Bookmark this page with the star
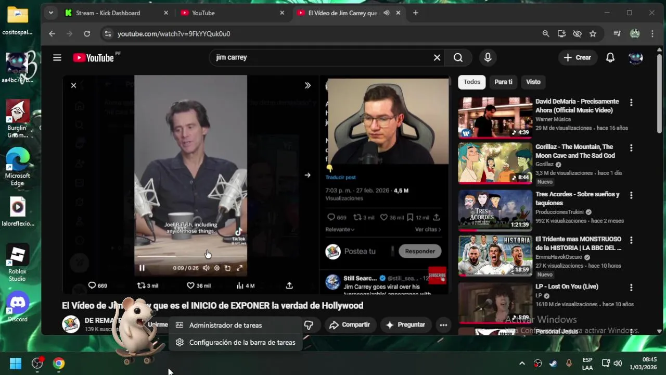 pyautogui.click(x=593, y=34)
